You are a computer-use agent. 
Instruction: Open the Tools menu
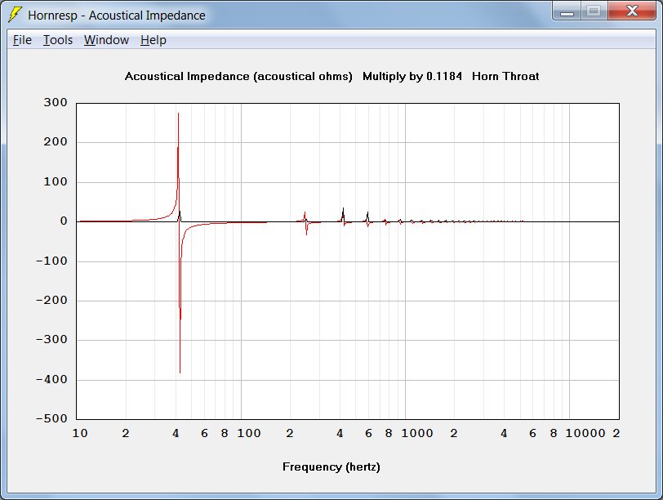58,40
